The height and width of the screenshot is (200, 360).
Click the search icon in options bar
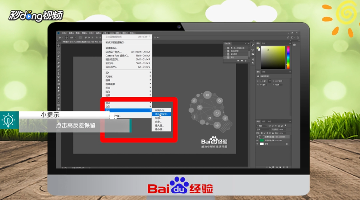(288, 38)
